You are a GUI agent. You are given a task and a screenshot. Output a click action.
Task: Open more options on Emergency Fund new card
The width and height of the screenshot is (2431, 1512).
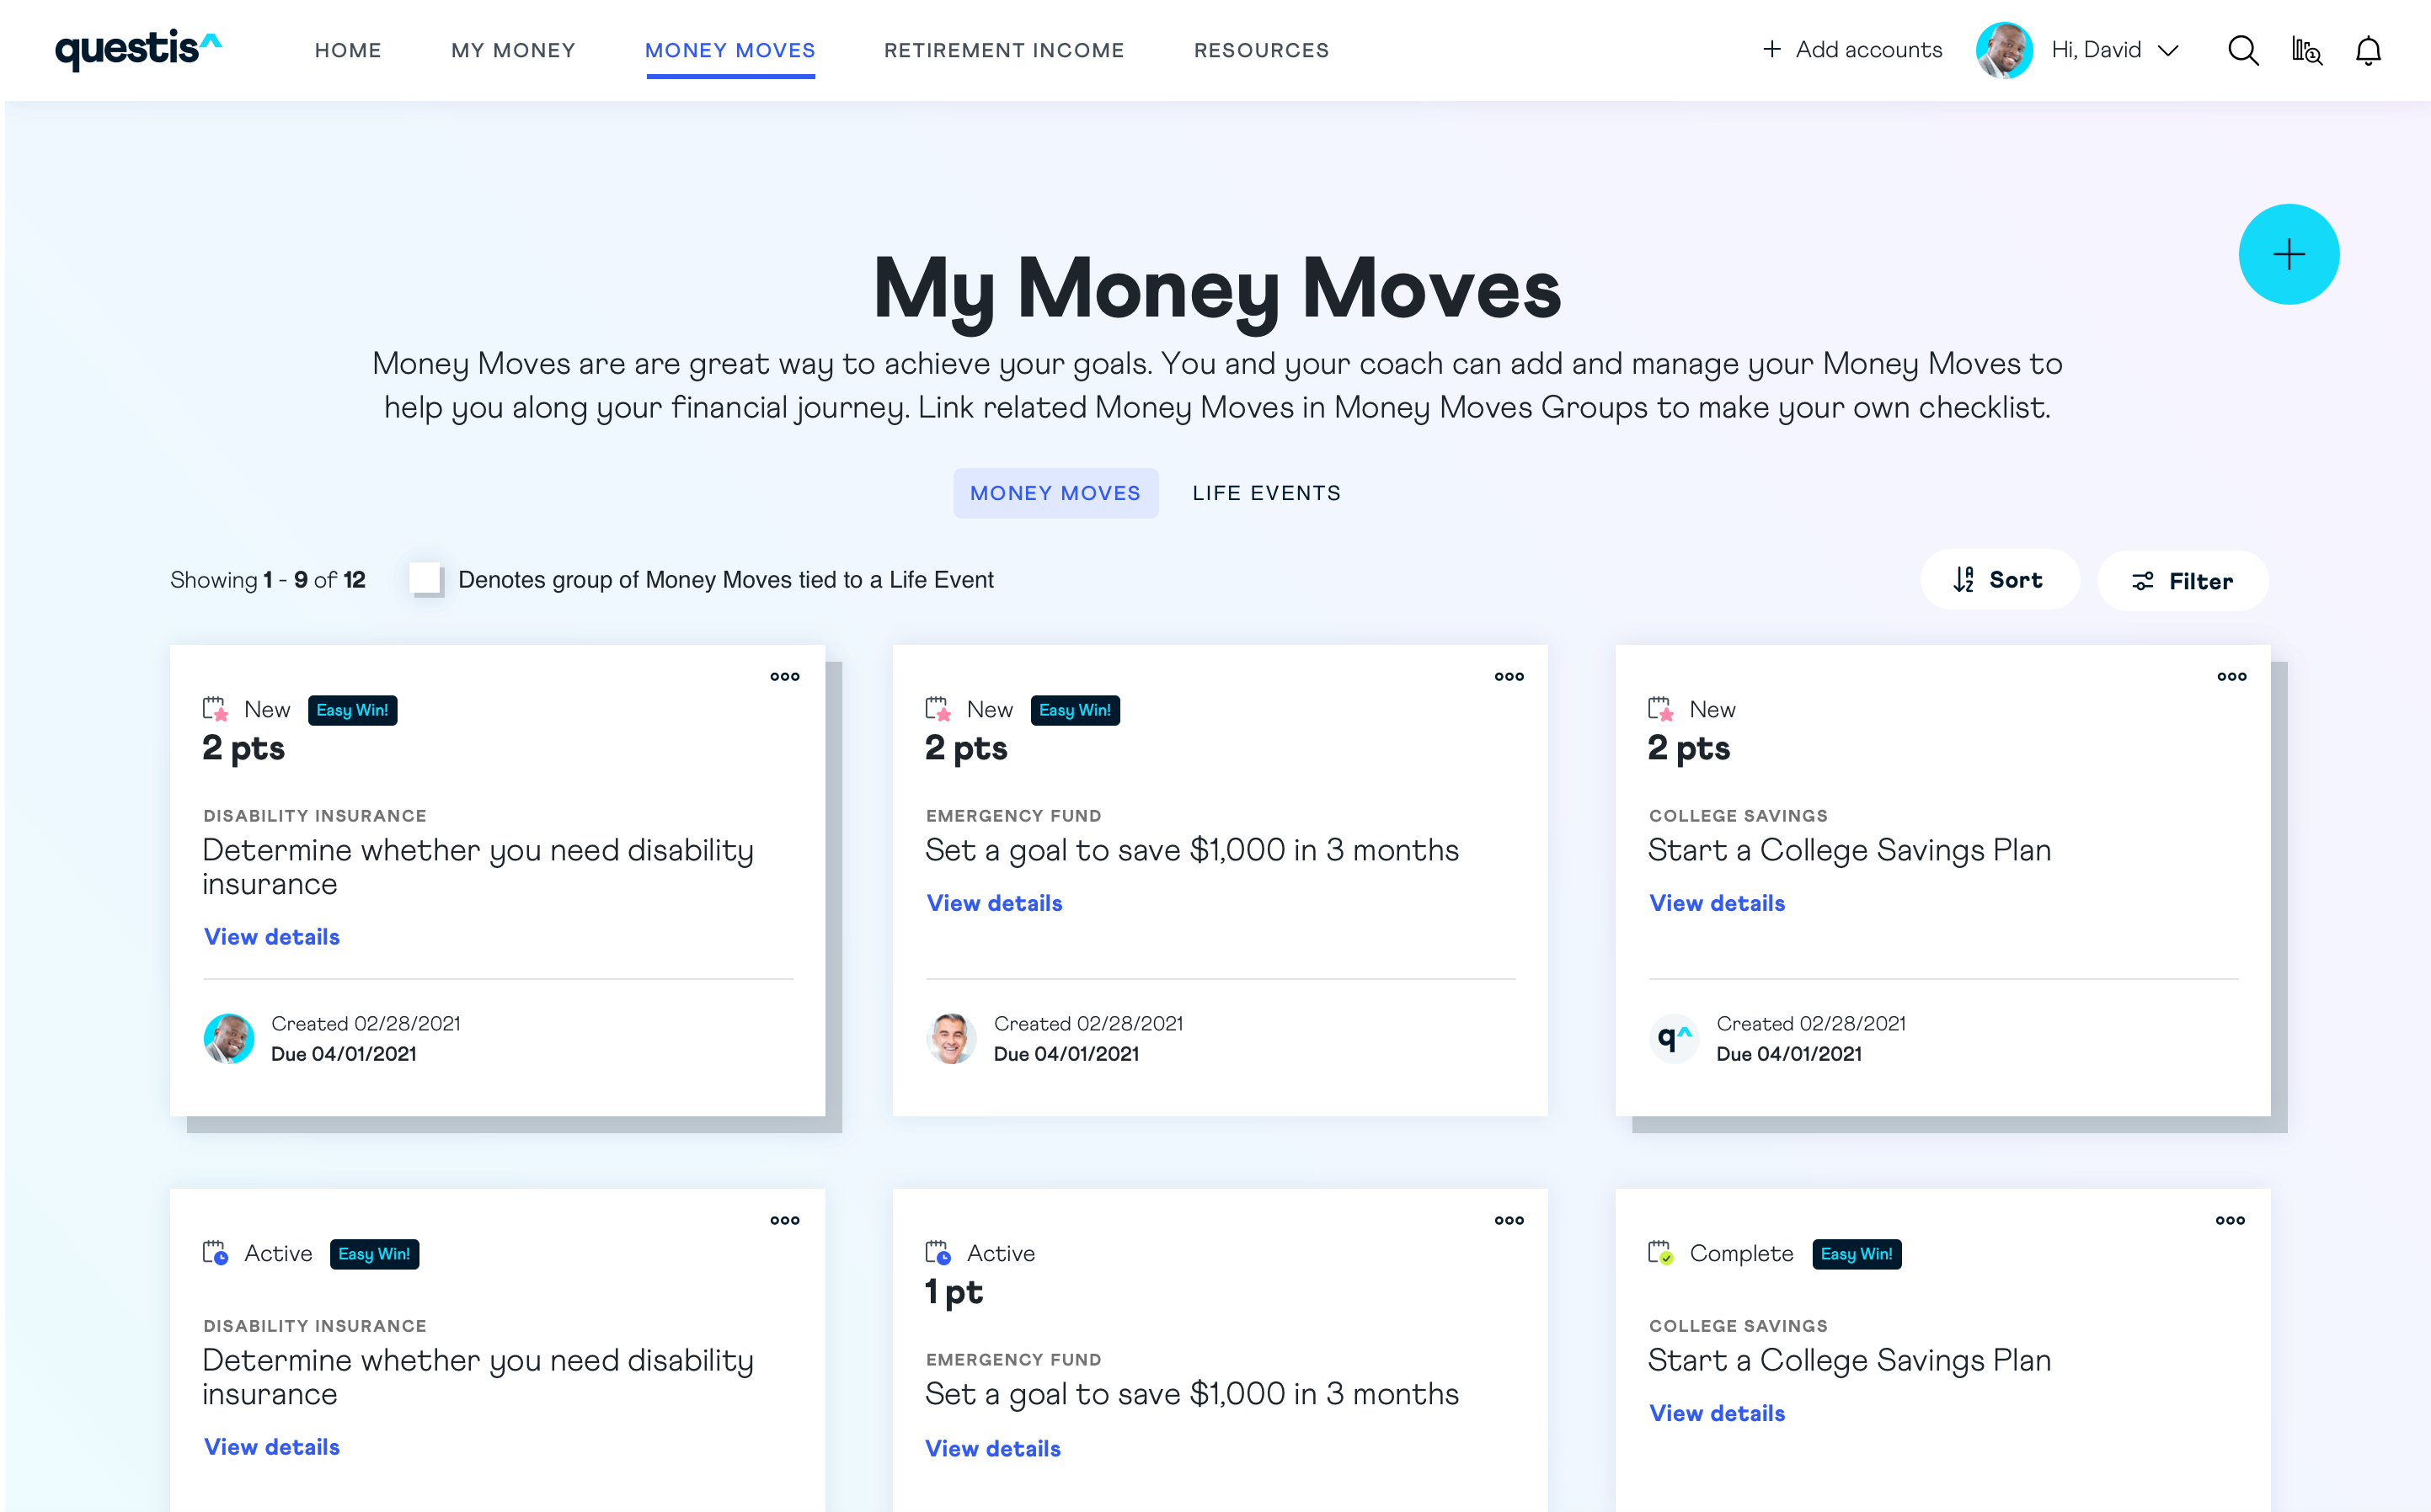[x=1509, y=677]
